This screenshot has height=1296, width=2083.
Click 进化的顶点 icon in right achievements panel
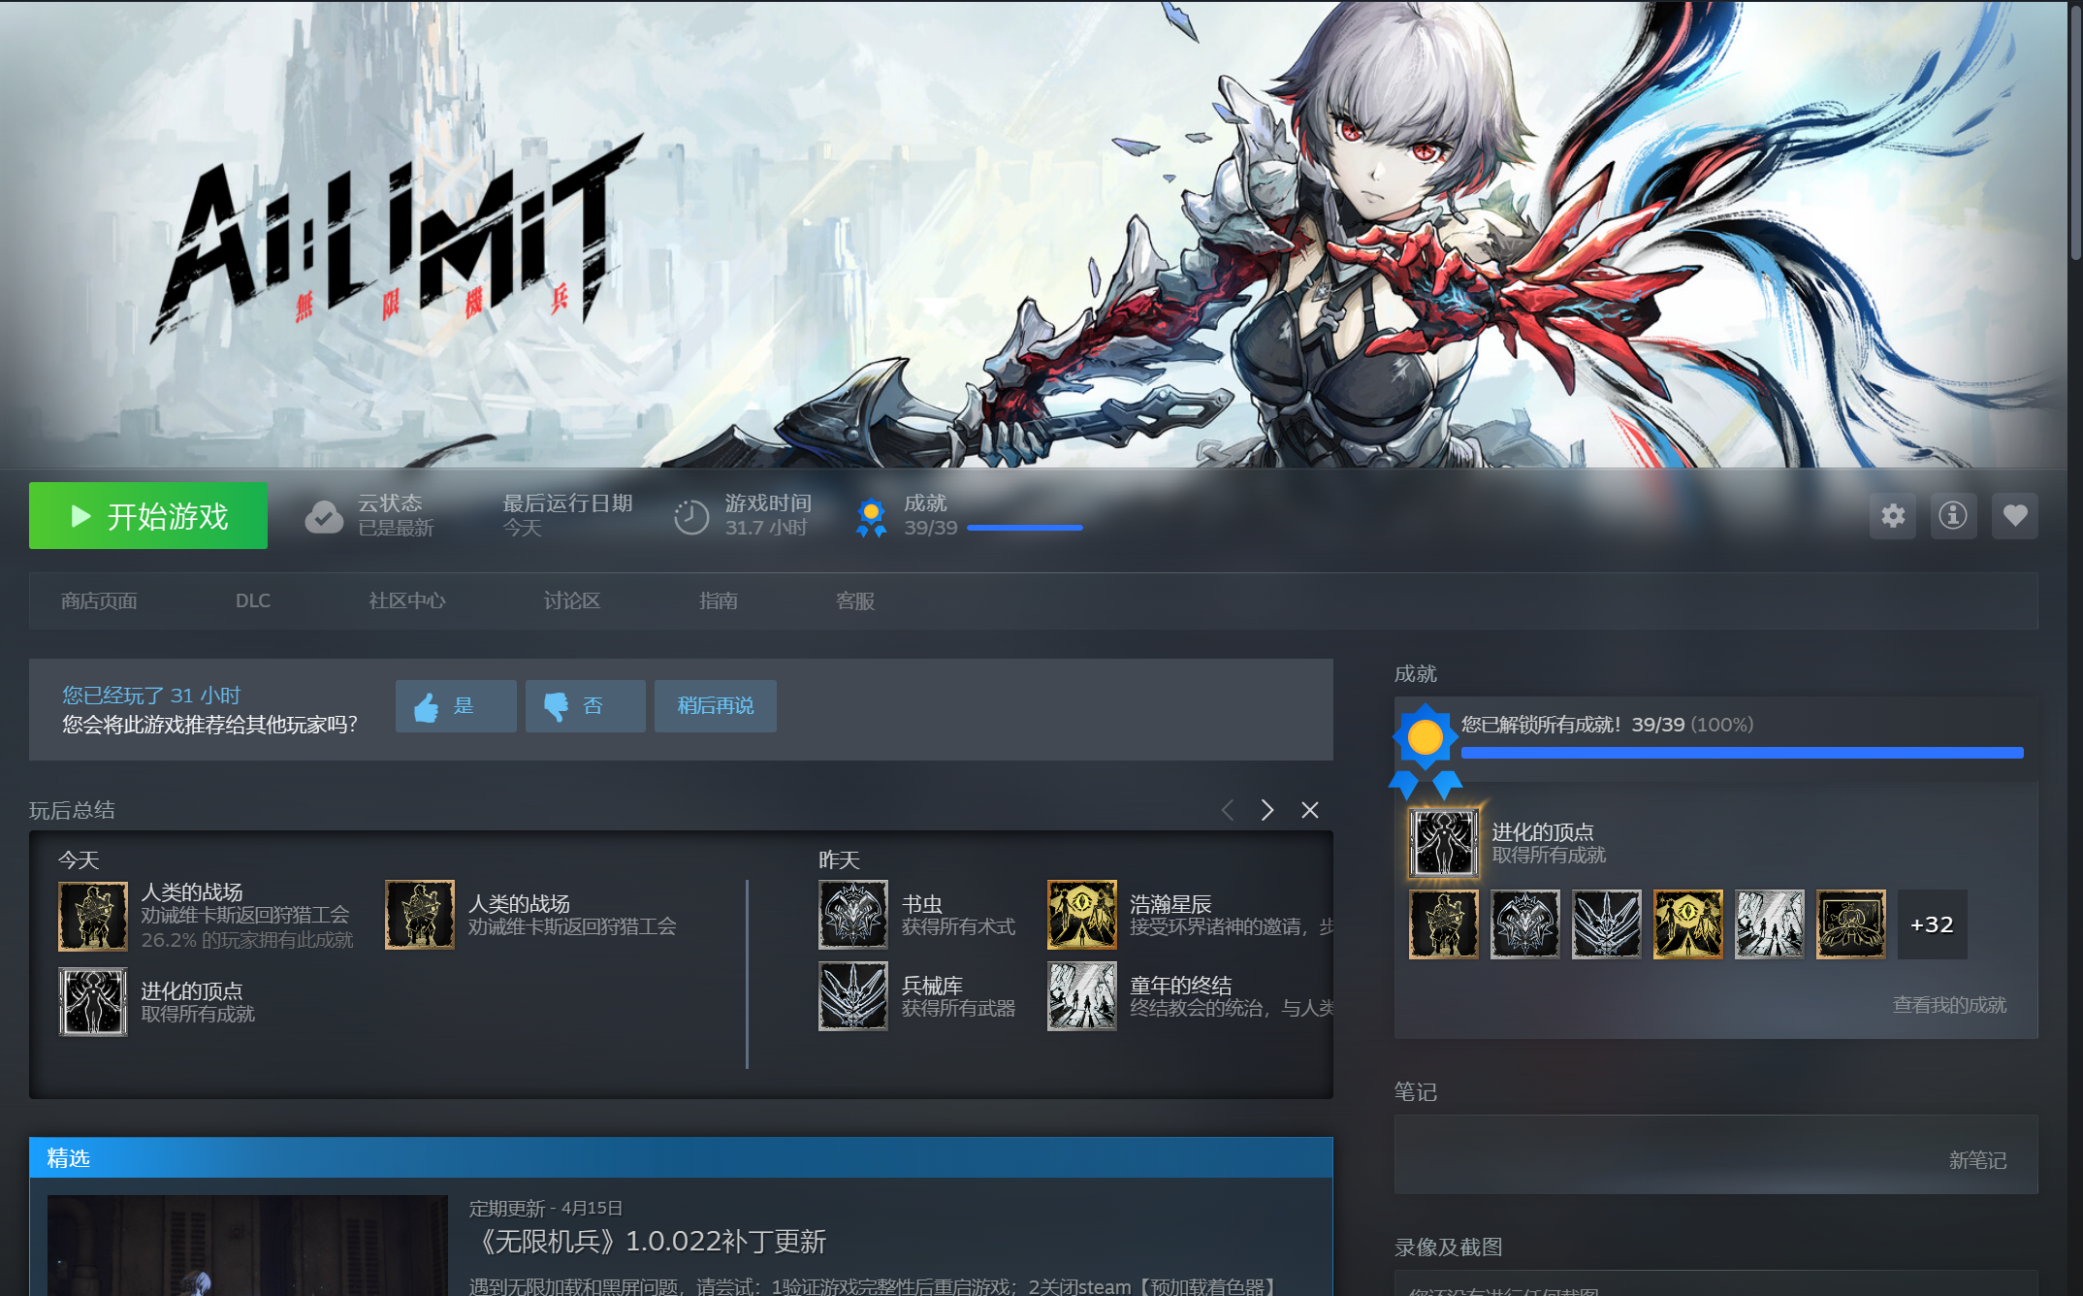coord(1444,843)
